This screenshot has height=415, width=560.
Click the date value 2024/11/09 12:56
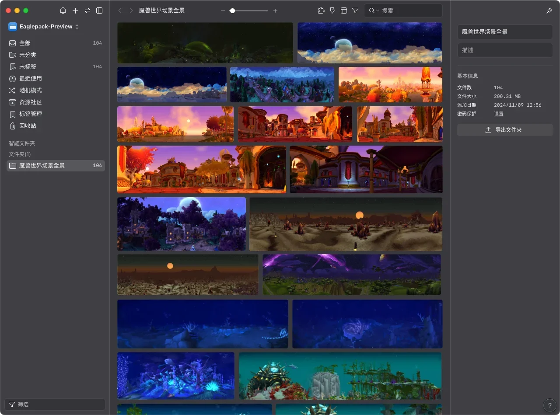[x=518, y=105]
